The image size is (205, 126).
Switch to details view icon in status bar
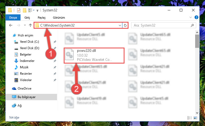pos(190,118)
